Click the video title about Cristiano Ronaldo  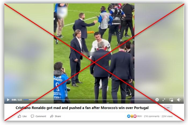click(x=82, y=108)
